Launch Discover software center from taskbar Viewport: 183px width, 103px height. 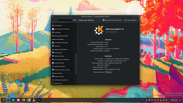click(x=13, y=100)
